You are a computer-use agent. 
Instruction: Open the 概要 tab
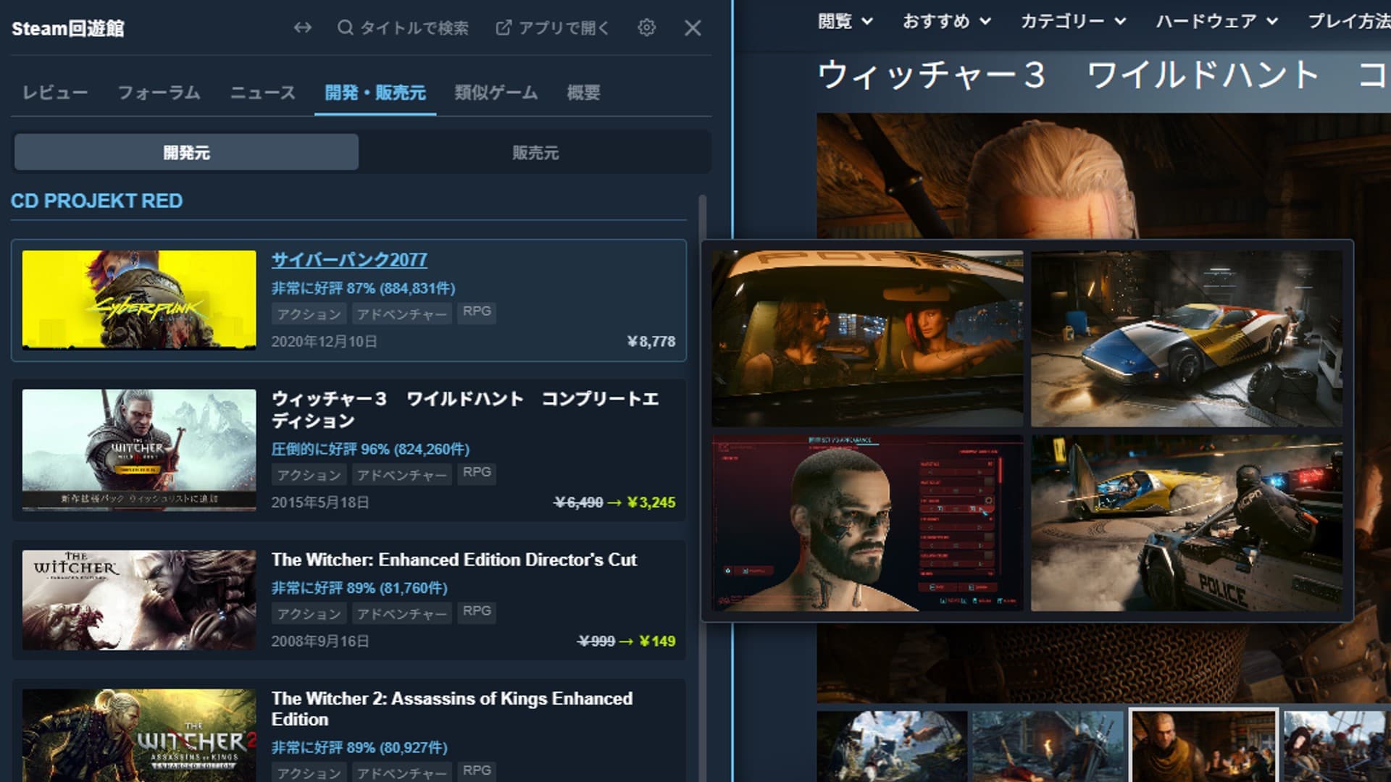pos(583,93)
